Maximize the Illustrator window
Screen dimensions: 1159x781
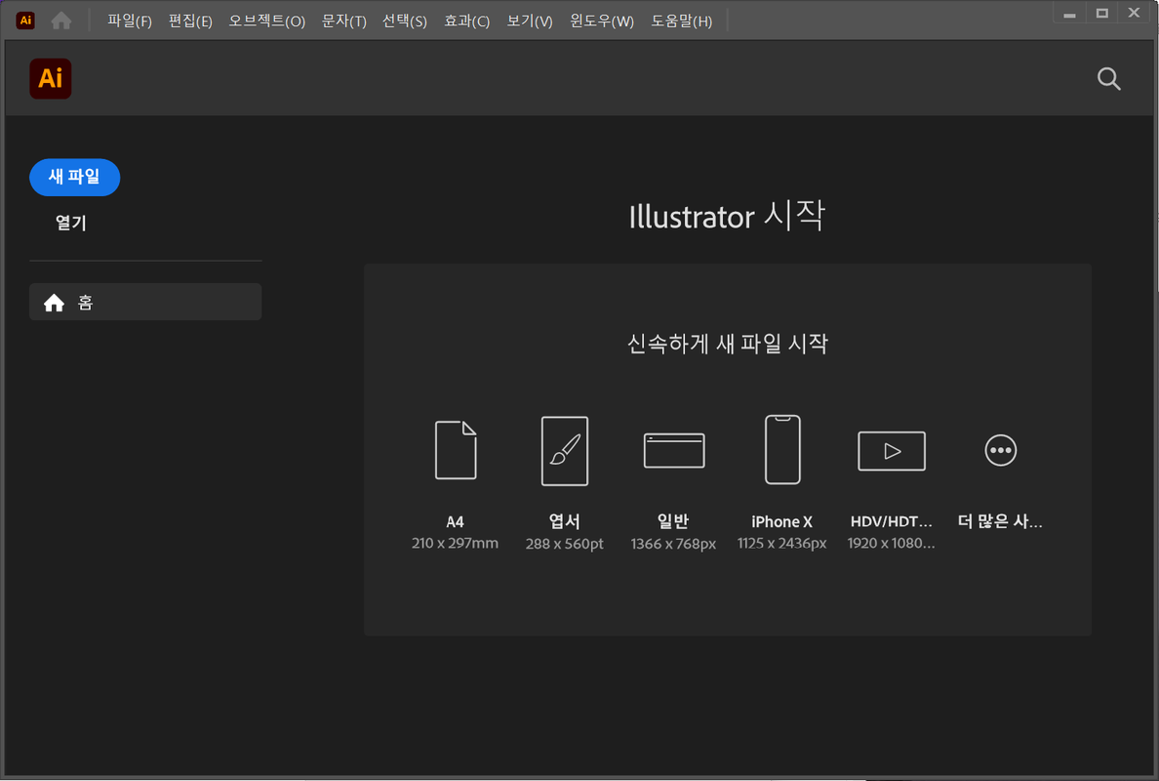(1102, 14)
